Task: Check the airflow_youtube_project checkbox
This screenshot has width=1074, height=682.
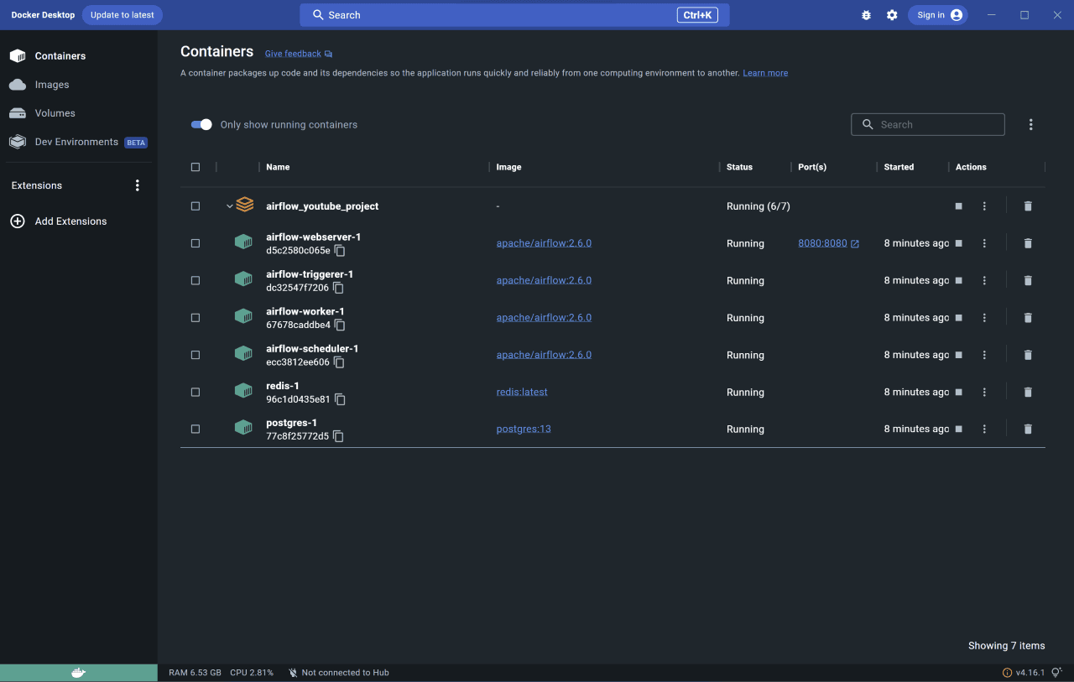Action: pos(196,206)
